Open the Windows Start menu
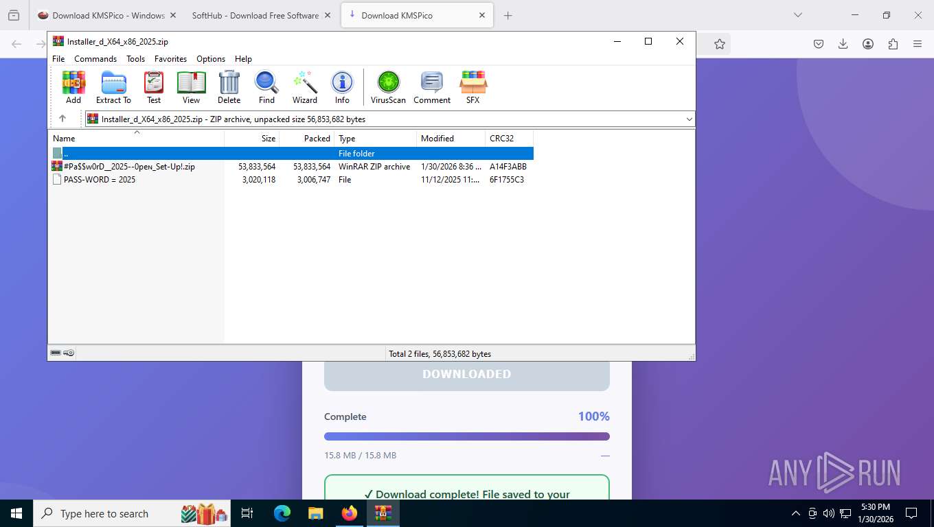 click(16, 513)
